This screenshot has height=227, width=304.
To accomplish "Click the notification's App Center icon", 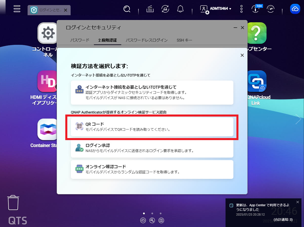I will click(231, 205).
